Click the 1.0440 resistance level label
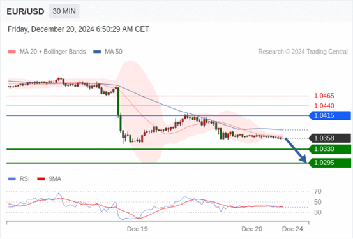 click(x=324, y=106)
